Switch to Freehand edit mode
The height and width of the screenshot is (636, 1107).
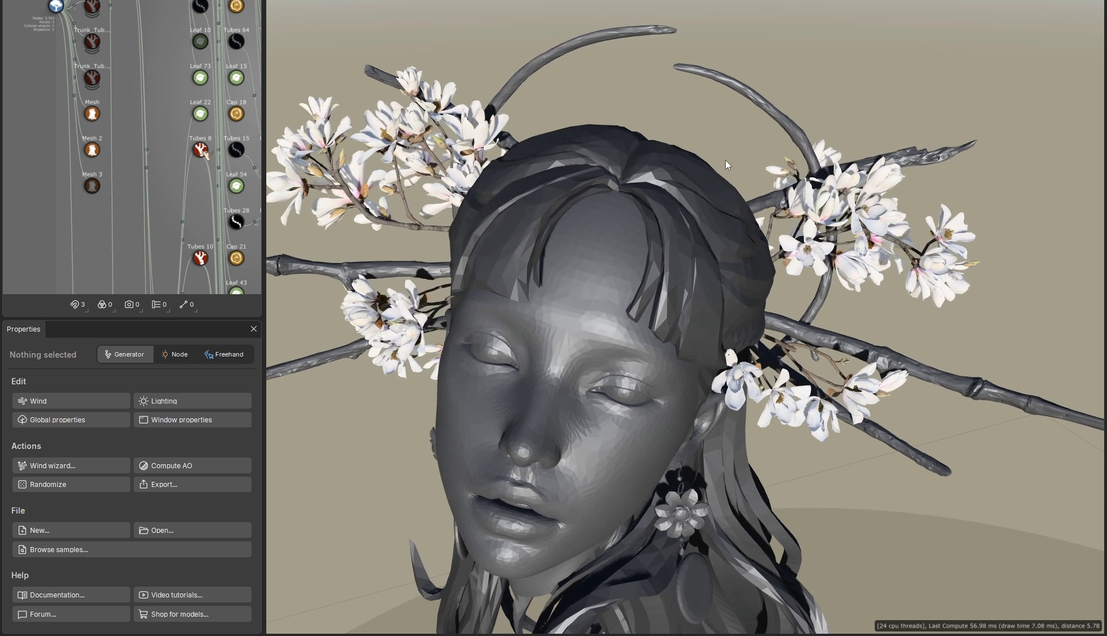click(224, 354)
